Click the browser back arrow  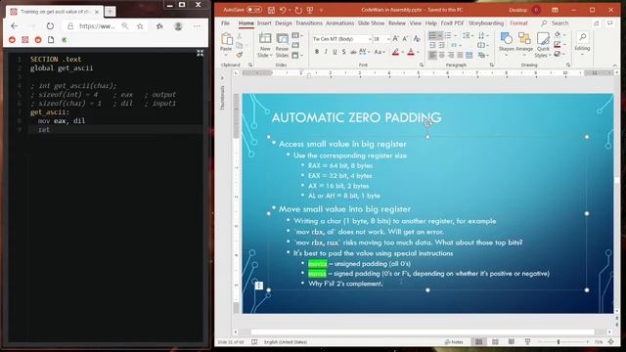pyautogui.click(x=15, y=26)
